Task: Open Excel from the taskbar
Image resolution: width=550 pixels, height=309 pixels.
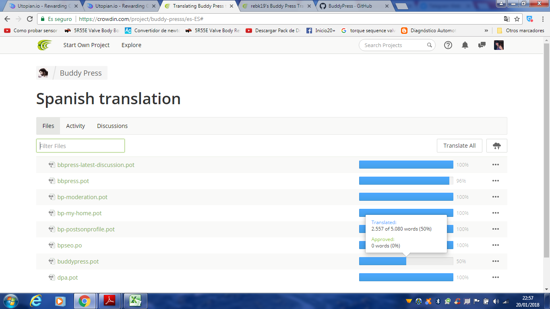Action: (x=135, y=301)
